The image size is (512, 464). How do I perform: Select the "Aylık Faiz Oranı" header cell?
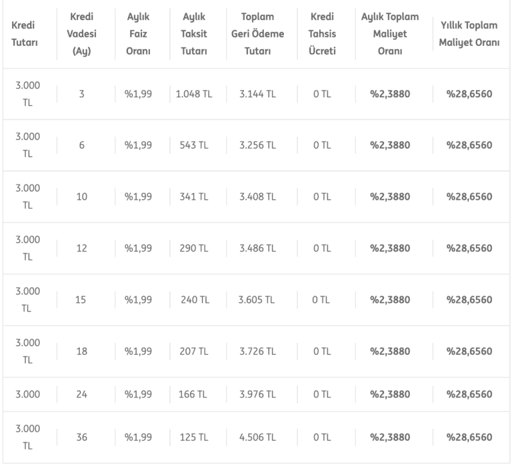[x=138, y=33]
